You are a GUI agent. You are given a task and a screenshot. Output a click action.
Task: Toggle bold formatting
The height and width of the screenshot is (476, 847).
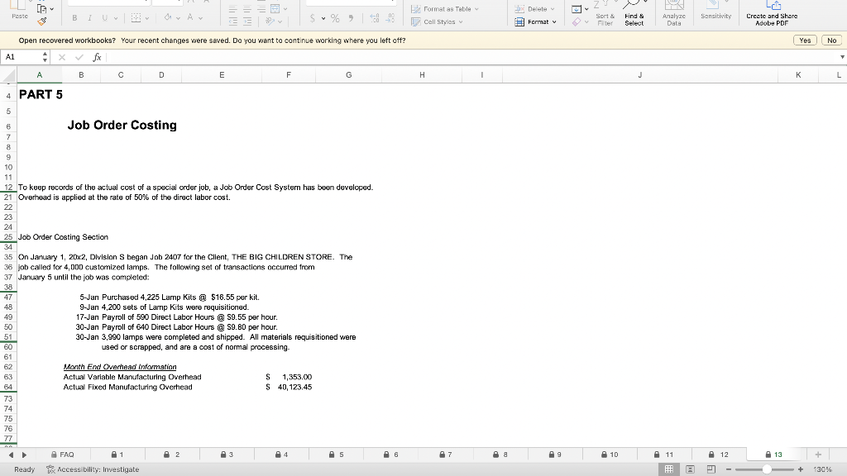74,18
